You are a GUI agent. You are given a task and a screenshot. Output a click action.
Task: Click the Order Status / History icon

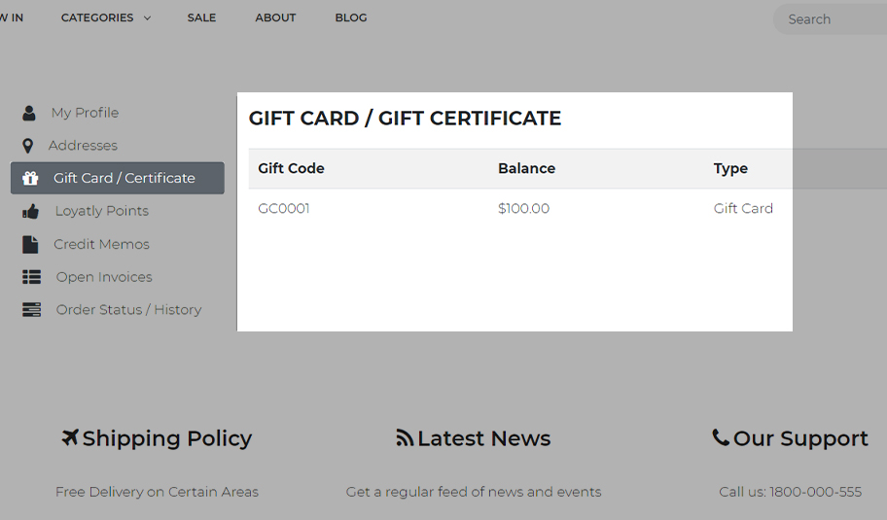point(31,310)
